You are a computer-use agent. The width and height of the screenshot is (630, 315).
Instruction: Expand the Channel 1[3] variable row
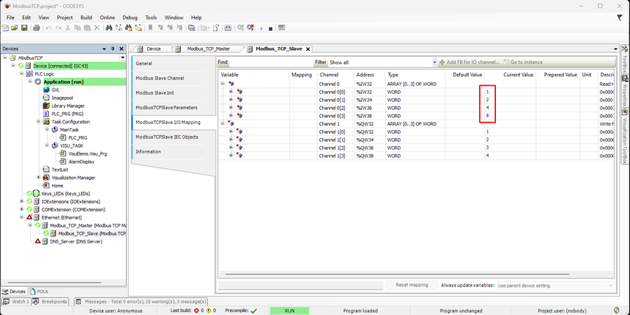pyautogui.click(x=231, y=155)
